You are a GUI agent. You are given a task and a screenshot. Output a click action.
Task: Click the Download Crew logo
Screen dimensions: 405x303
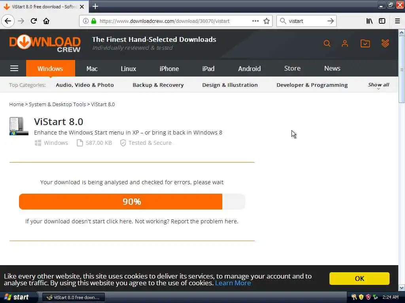pyautogui.click(x=45, y=43)
